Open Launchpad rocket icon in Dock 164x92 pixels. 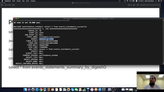coord(33,89)
